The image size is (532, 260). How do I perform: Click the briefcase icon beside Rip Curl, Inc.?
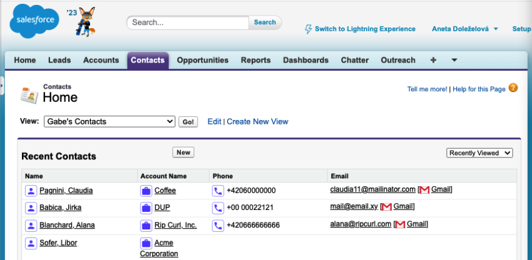(146, 226)
